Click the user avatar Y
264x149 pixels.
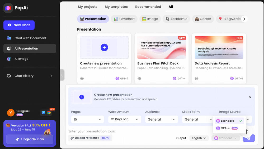[x=11, y=113]
